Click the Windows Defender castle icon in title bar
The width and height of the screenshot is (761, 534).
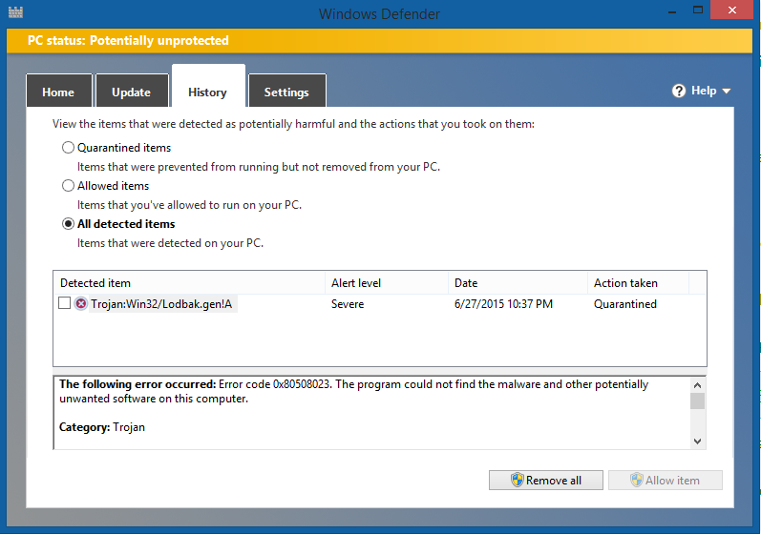tap(15, 12)
